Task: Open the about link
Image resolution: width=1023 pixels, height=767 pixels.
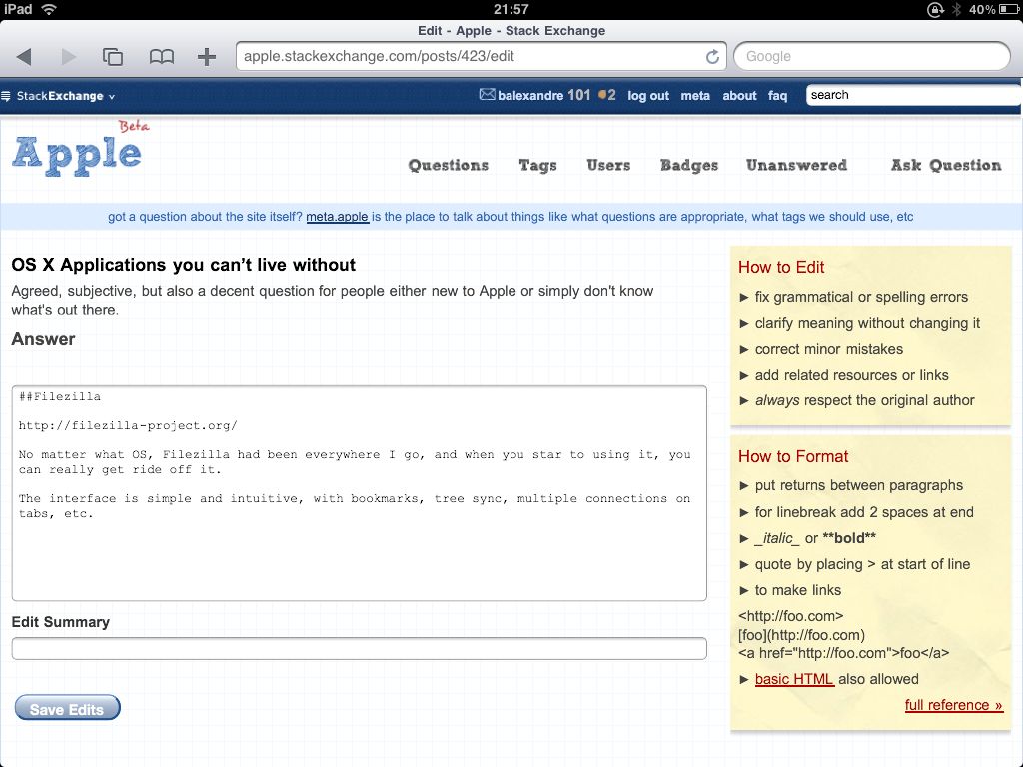Action: pos(739,96)
